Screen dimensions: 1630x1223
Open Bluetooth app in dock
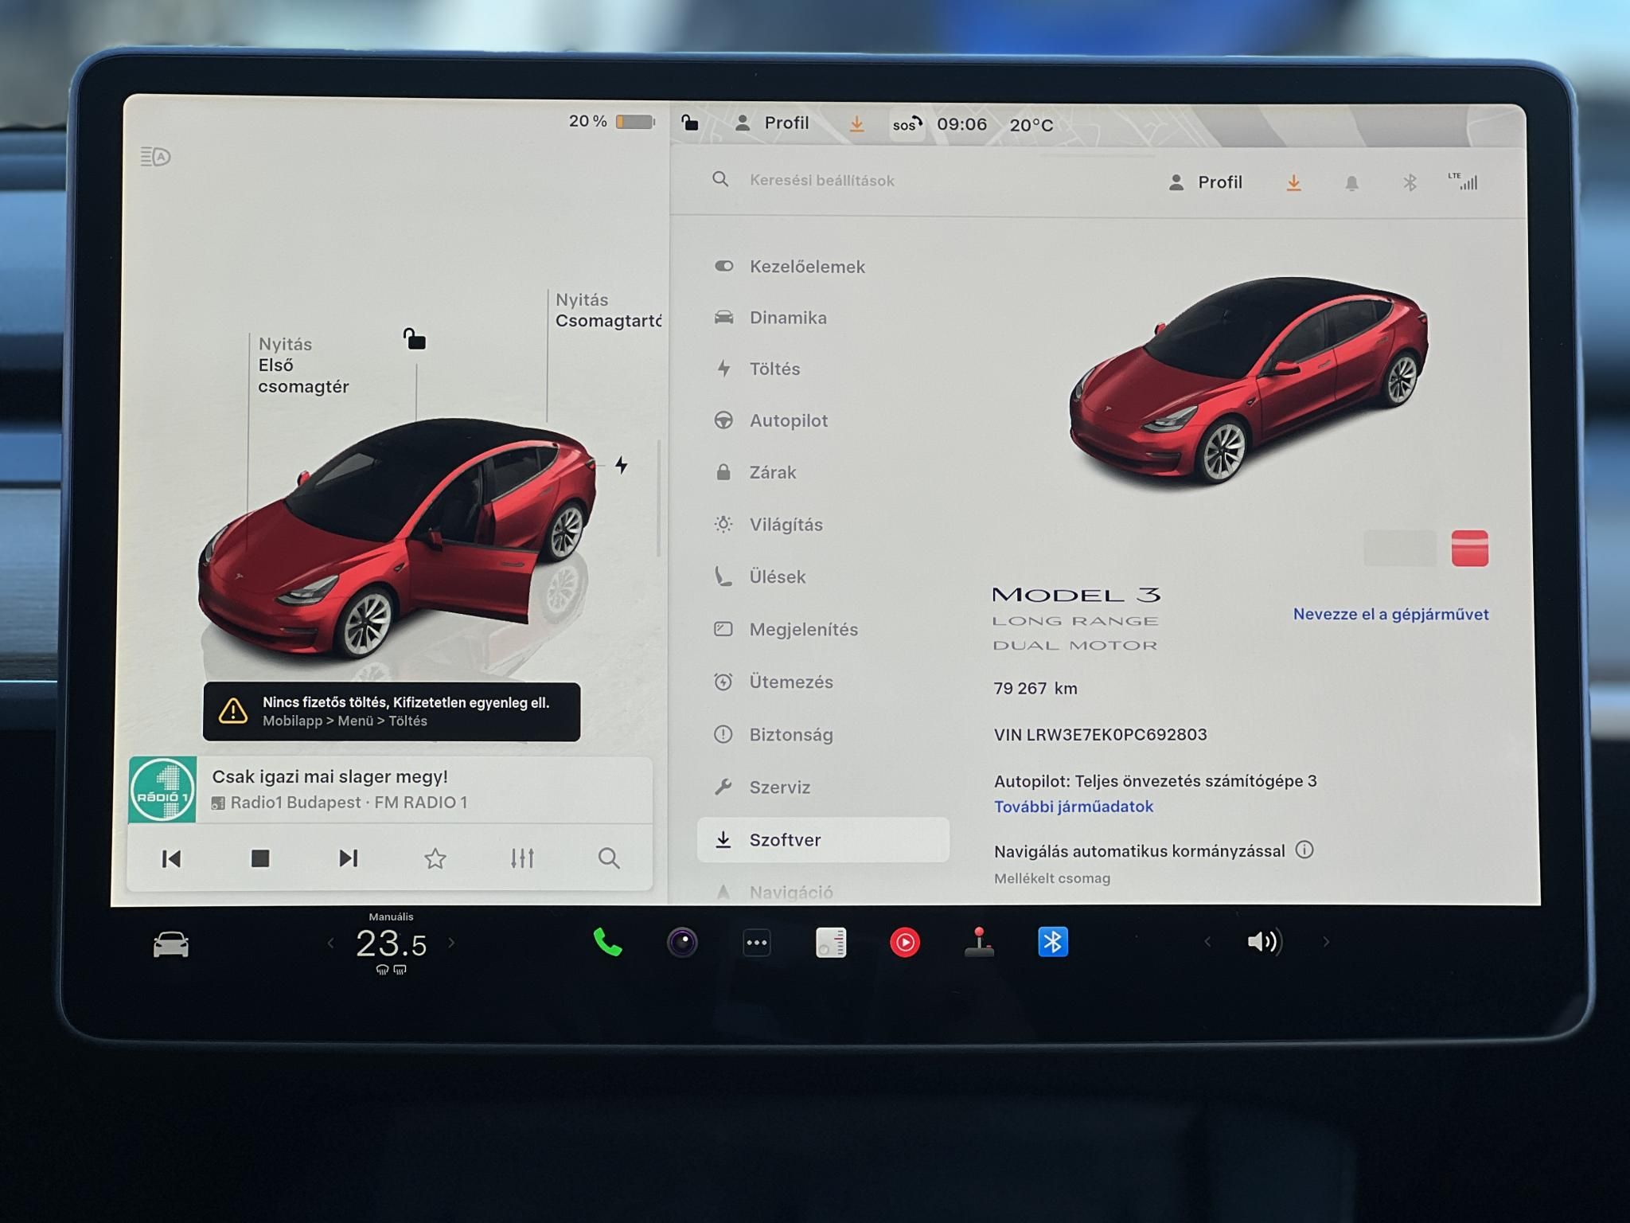coord(1053,942)
